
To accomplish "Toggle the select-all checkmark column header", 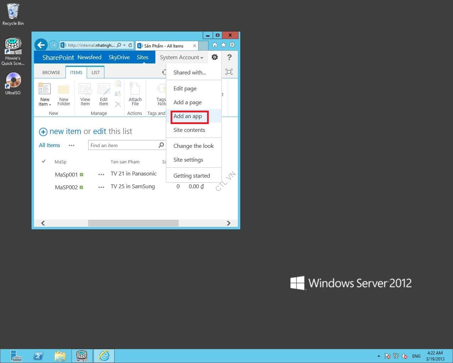I will point(44,161).
